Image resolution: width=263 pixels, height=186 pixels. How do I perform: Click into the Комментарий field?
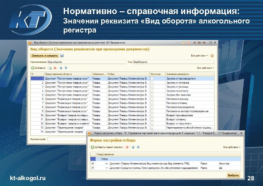(x=67, y=139)
